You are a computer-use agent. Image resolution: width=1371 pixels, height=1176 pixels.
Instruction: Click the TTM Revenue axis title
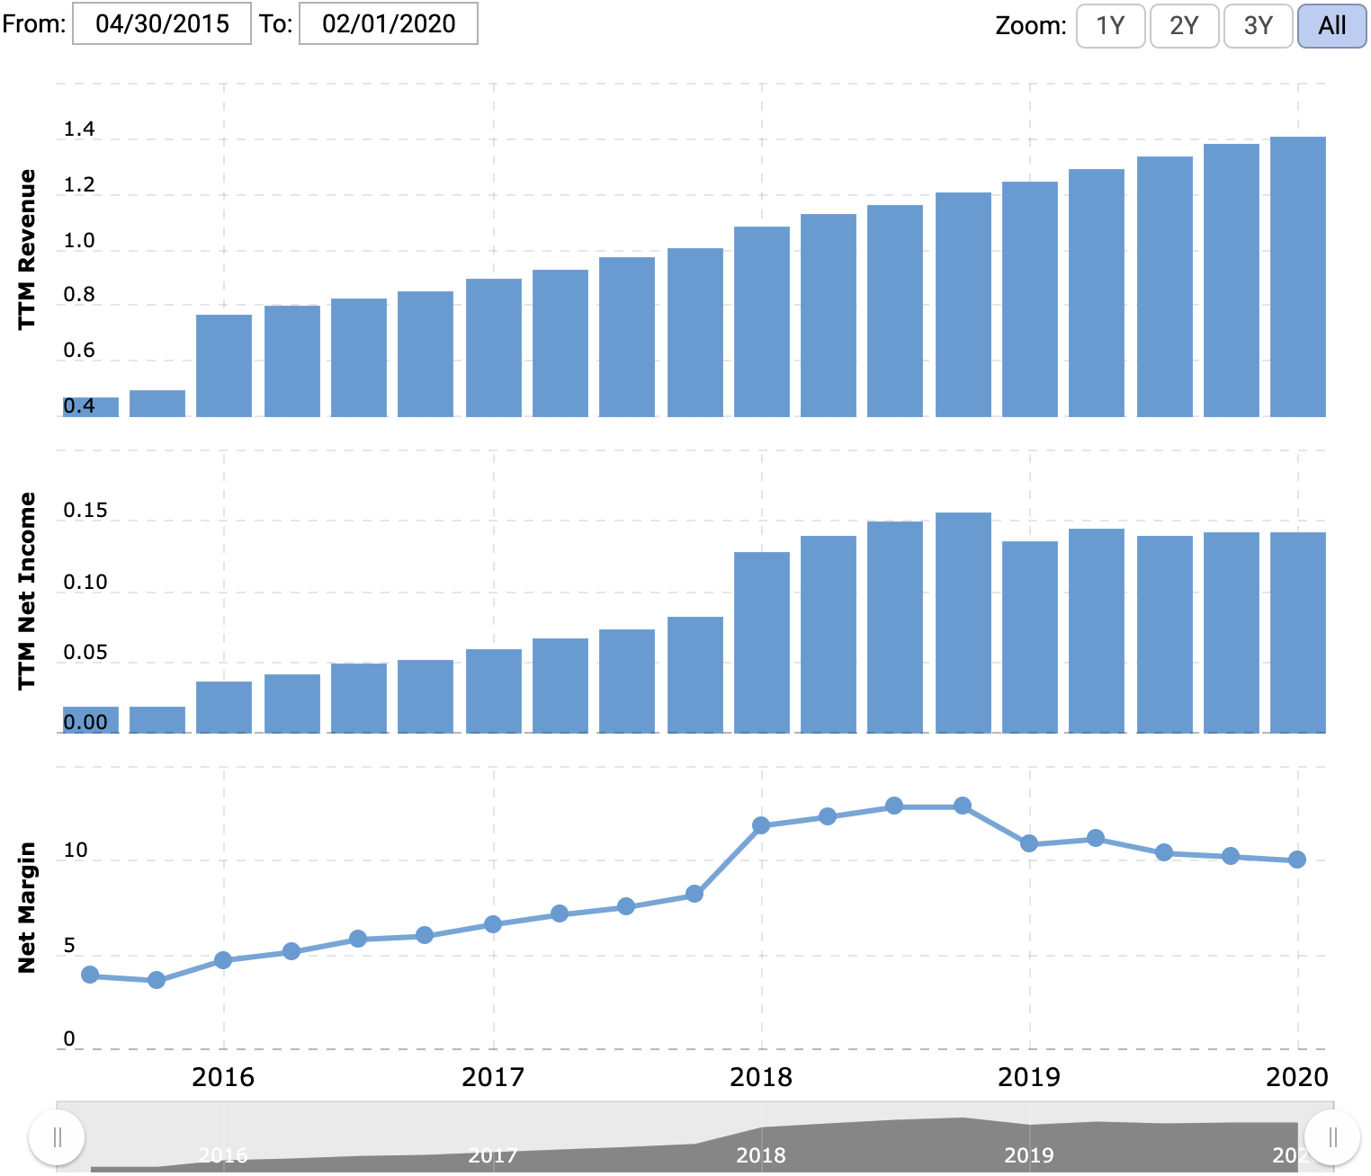(x=27, y=249)
